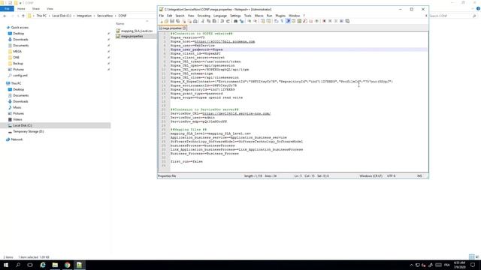Screen dimensions: 481x270
Task: Click UTF-8 encoding in Notepad++ status bar
Action: pos(391,176)
